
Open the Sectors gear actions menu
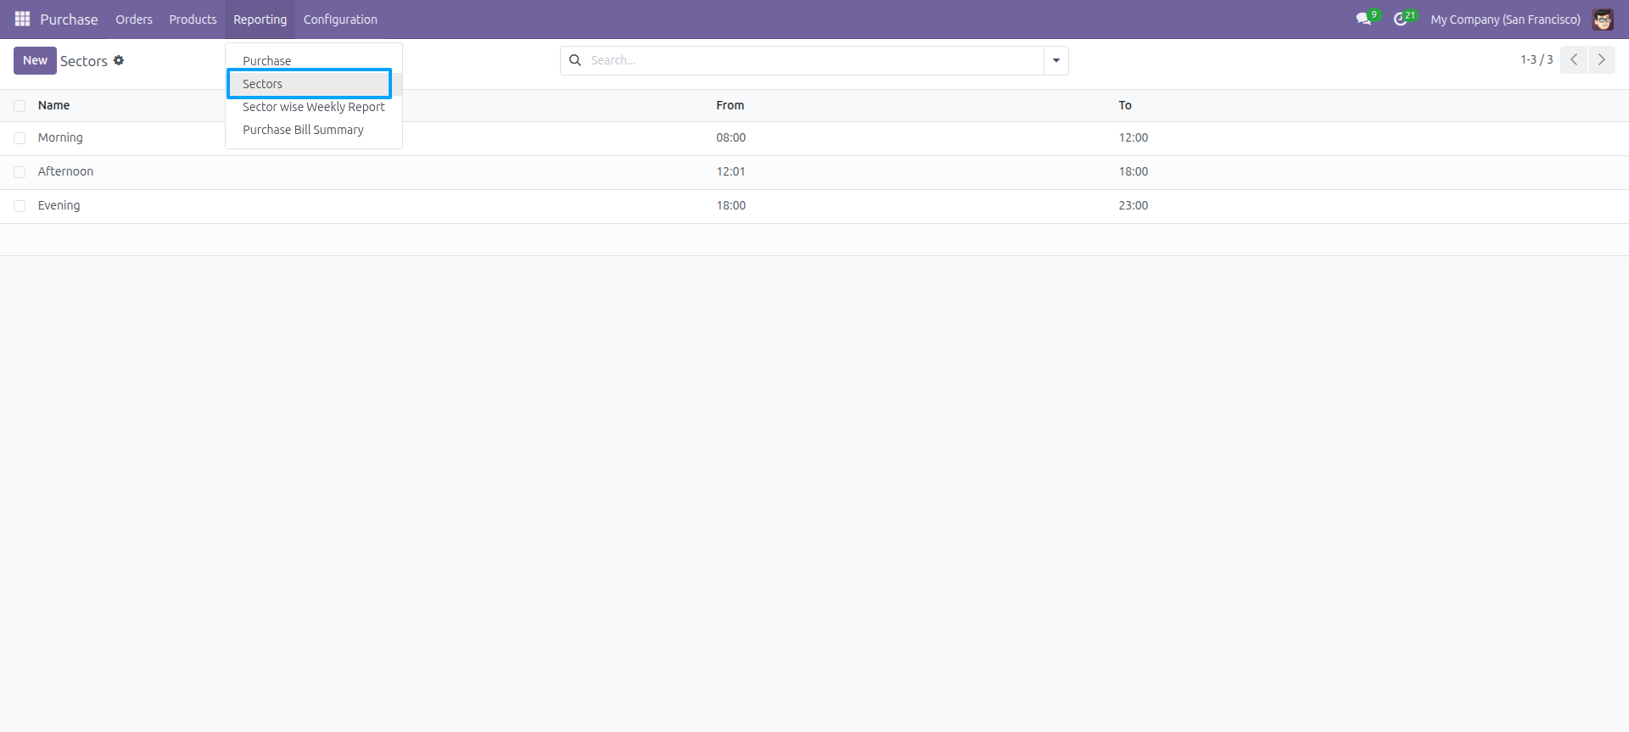[x=119, y=60]
